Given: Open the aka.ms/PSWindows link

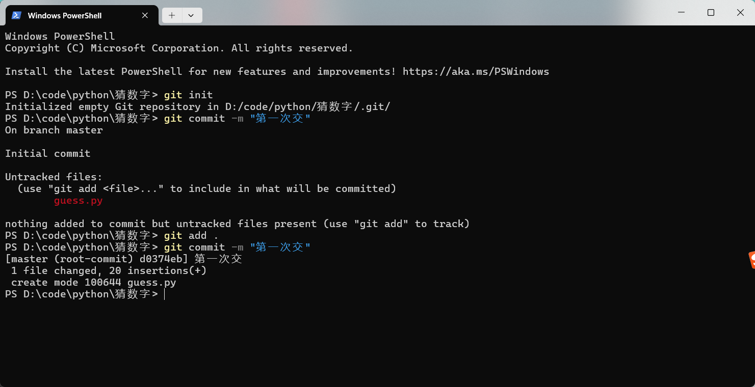Looking at the screenshot, I should point(476,72).
